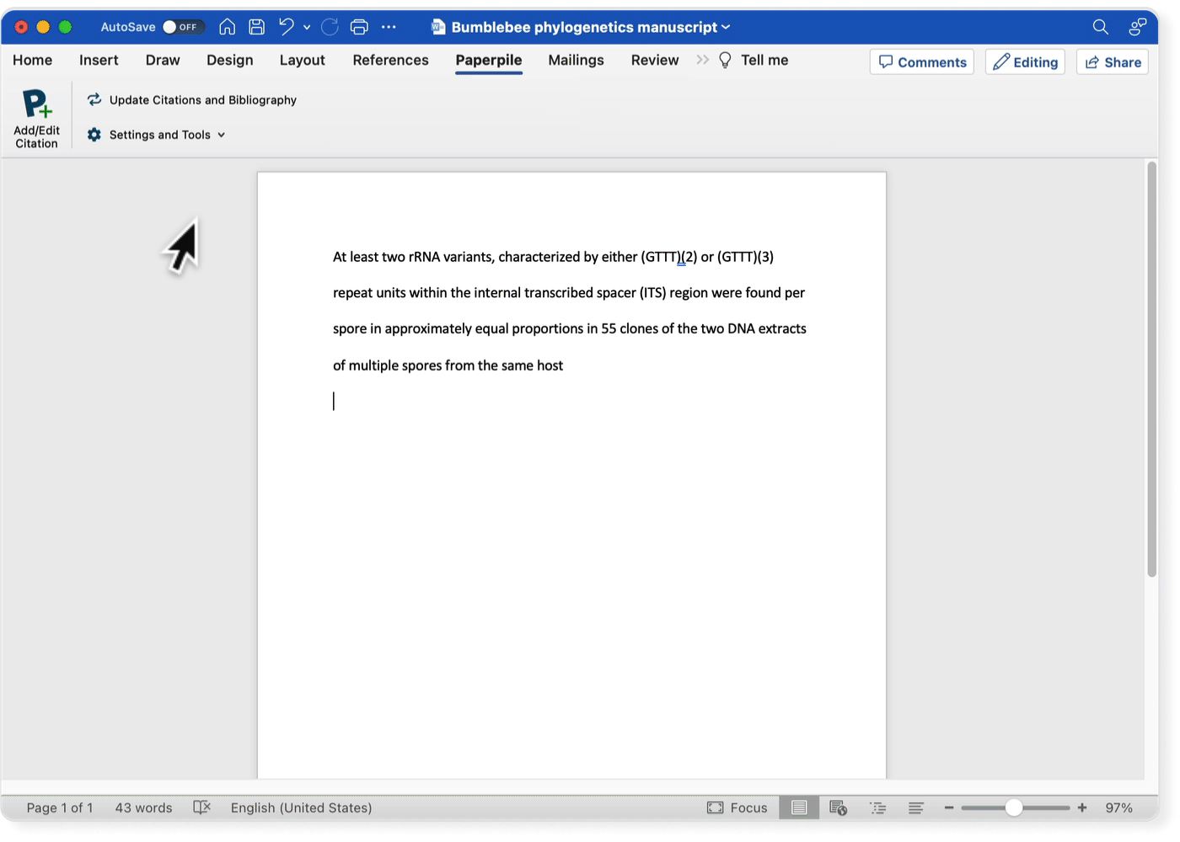
Task: Toggle the AutoSave switch
Action: 183,27
